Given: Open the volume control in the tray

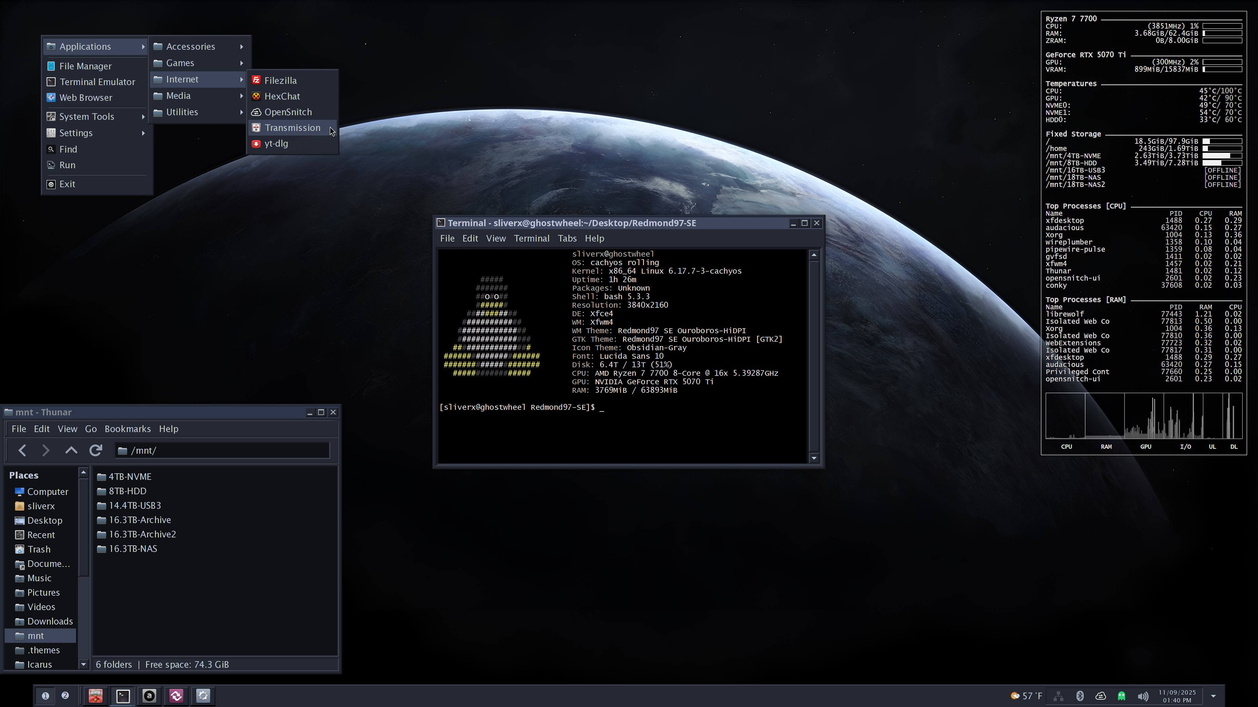Looking at the screenshot, I should [1143, 696].
